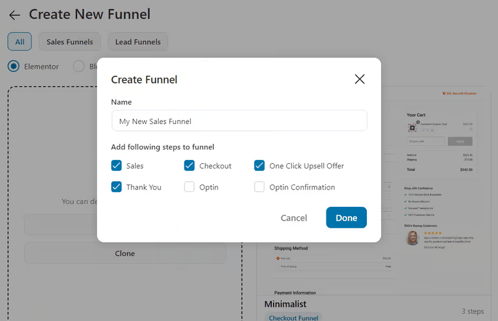Click the 3 steps label
This screenshot has width=498, height=321.
coord(472,311)
